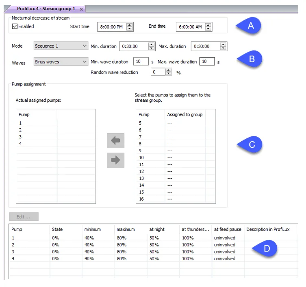Click the right arrow to unassign pump
This screenshot has width=306, height=287.
coord(115,160)
